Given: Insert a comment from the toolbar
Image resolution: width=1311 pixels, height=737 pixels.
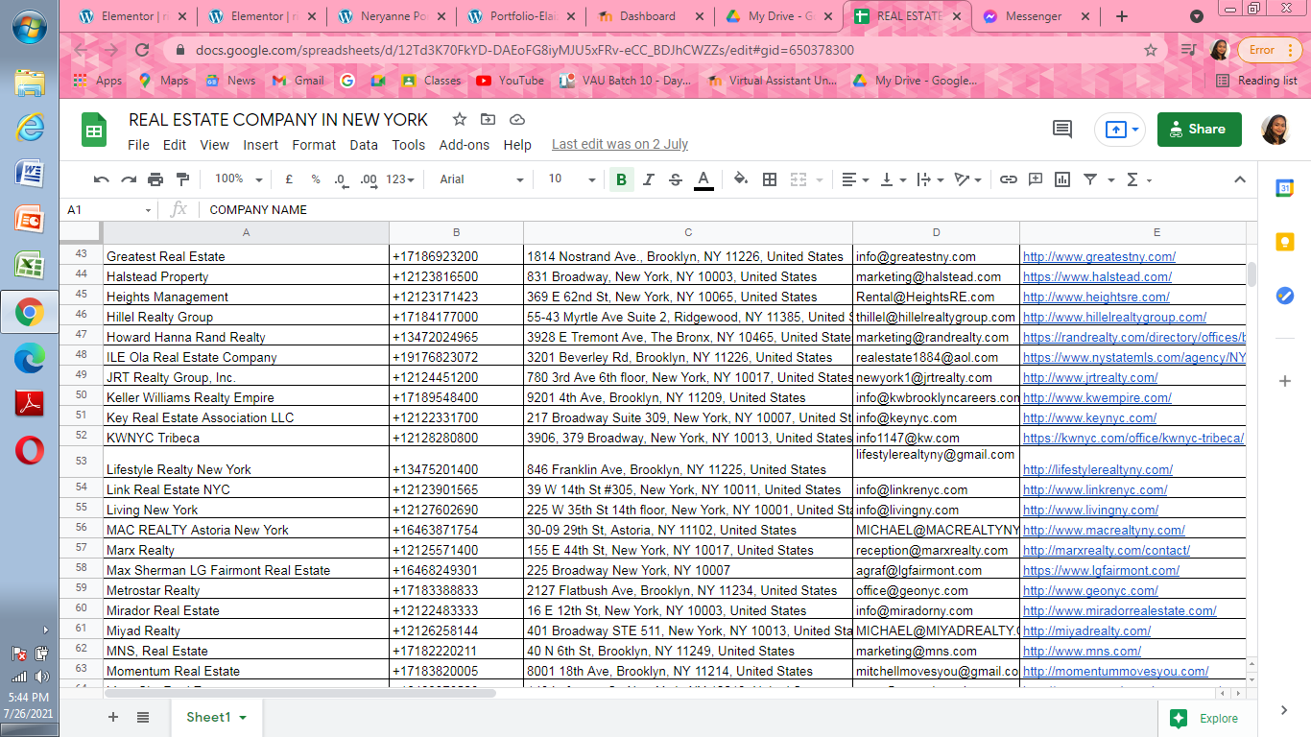Looking at the screenshot, I should pos(1036,179).
